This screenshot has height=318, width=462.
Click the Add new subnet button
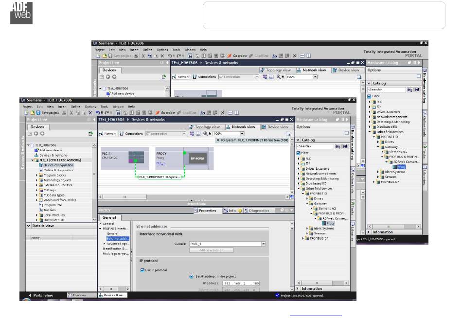coord(211,250)
